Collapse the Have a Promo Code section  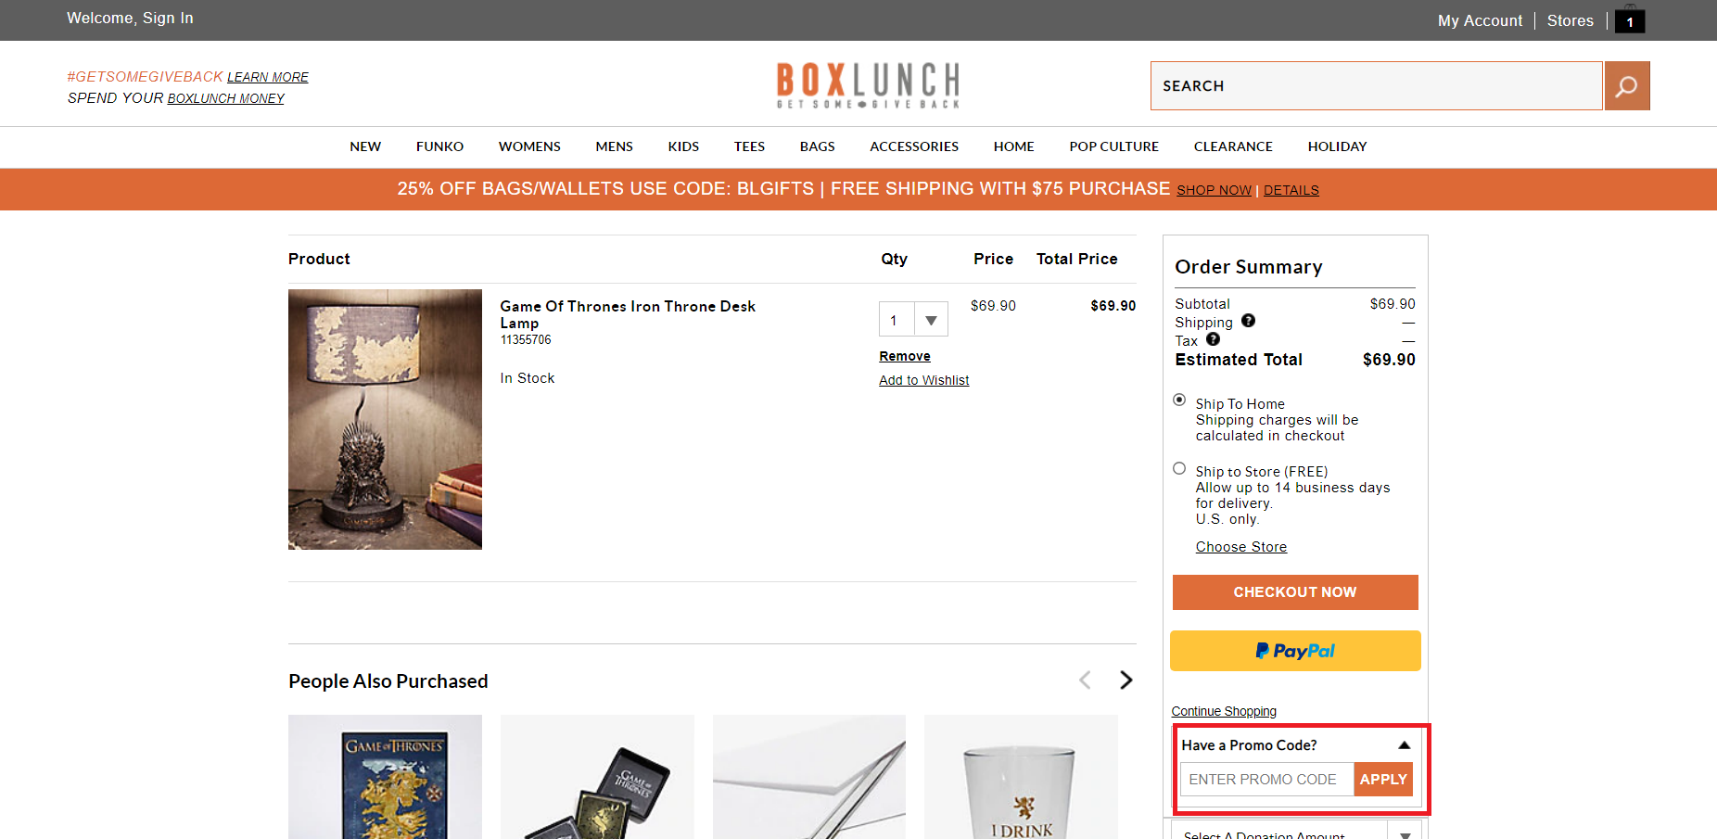point(1404,744)
